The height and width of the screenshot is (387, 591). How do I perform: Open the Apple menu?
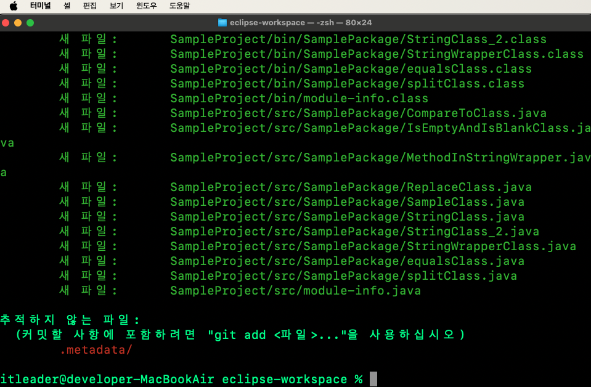[14, 6]
